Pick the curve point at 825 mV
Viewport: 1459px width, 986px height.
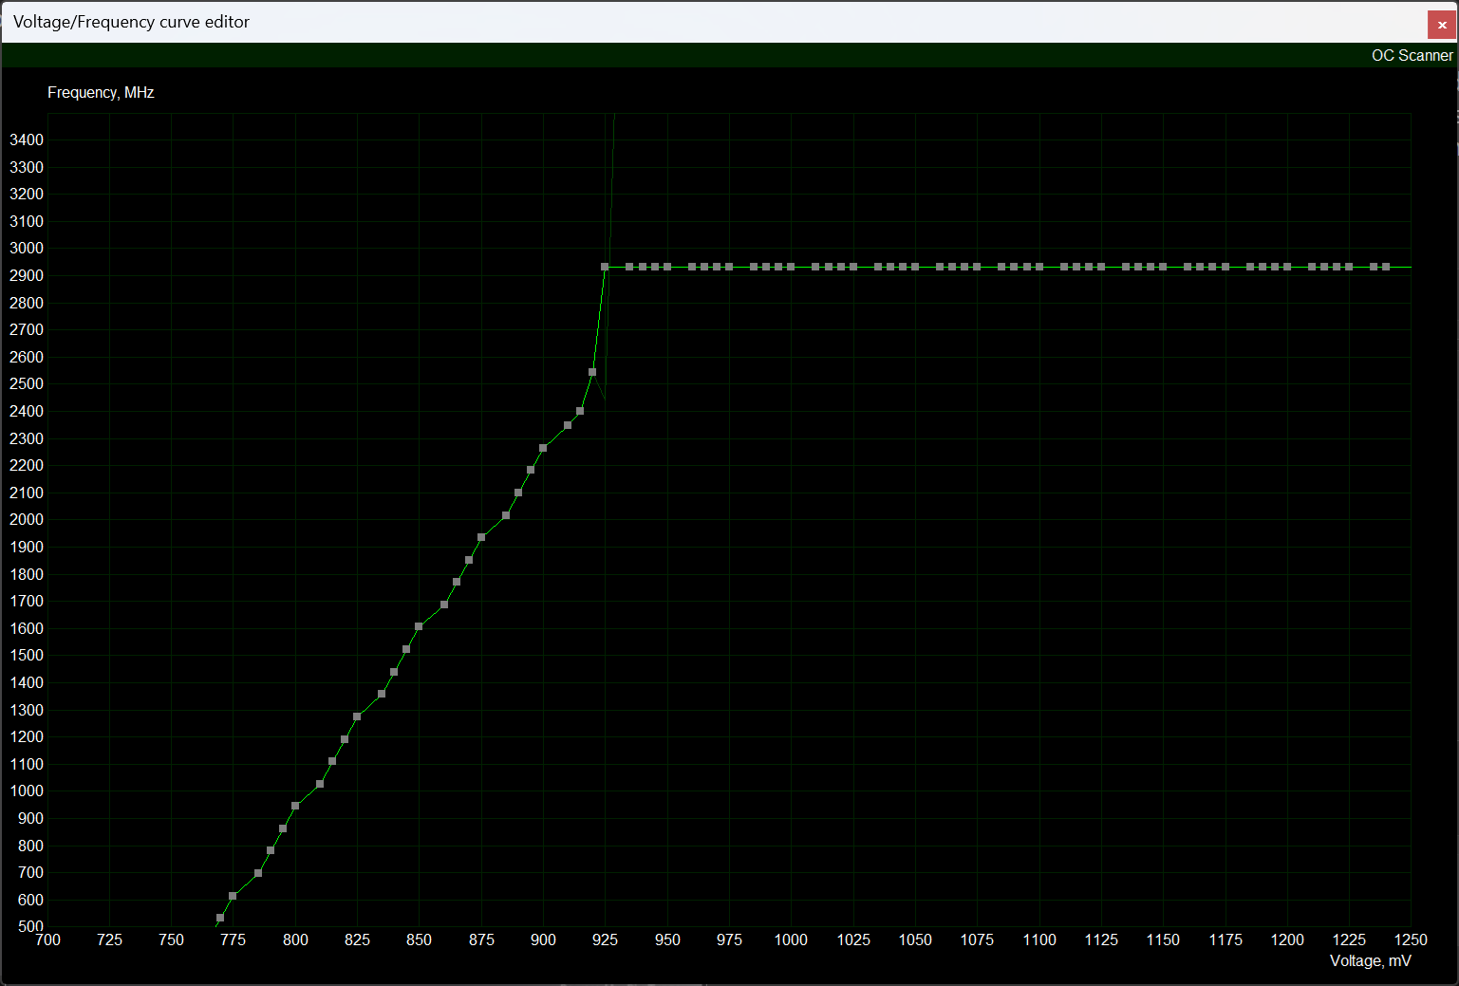[x=357, y=716]
